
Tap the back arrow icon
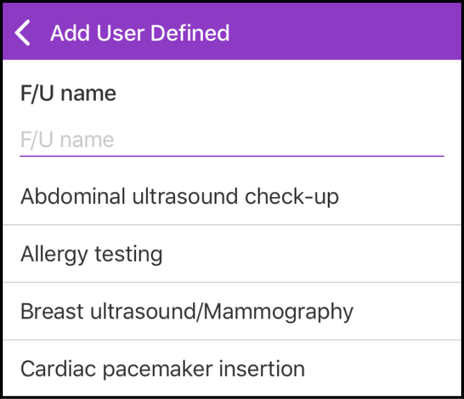pyautogui.click(x=24, y=33)
